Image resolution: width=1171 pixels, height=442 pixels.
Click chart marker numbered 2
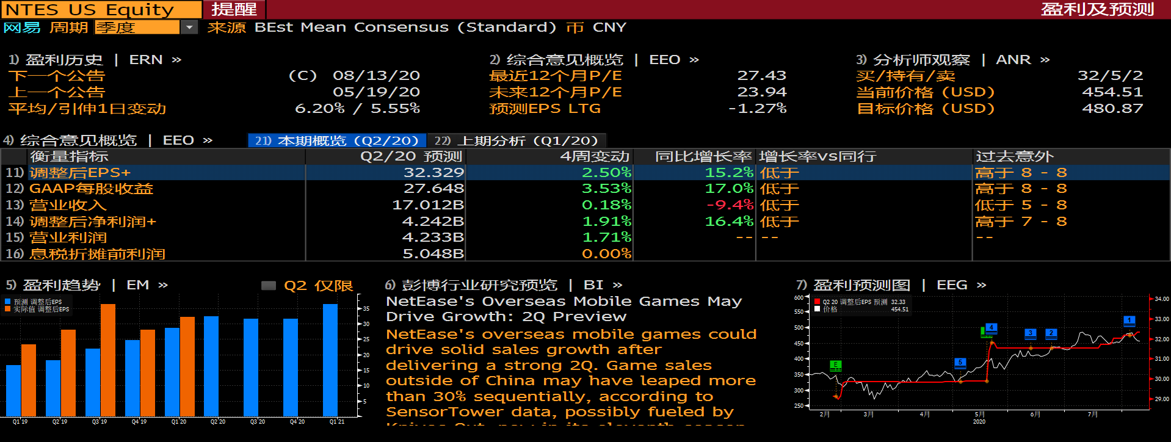[x=1051, y=333]
